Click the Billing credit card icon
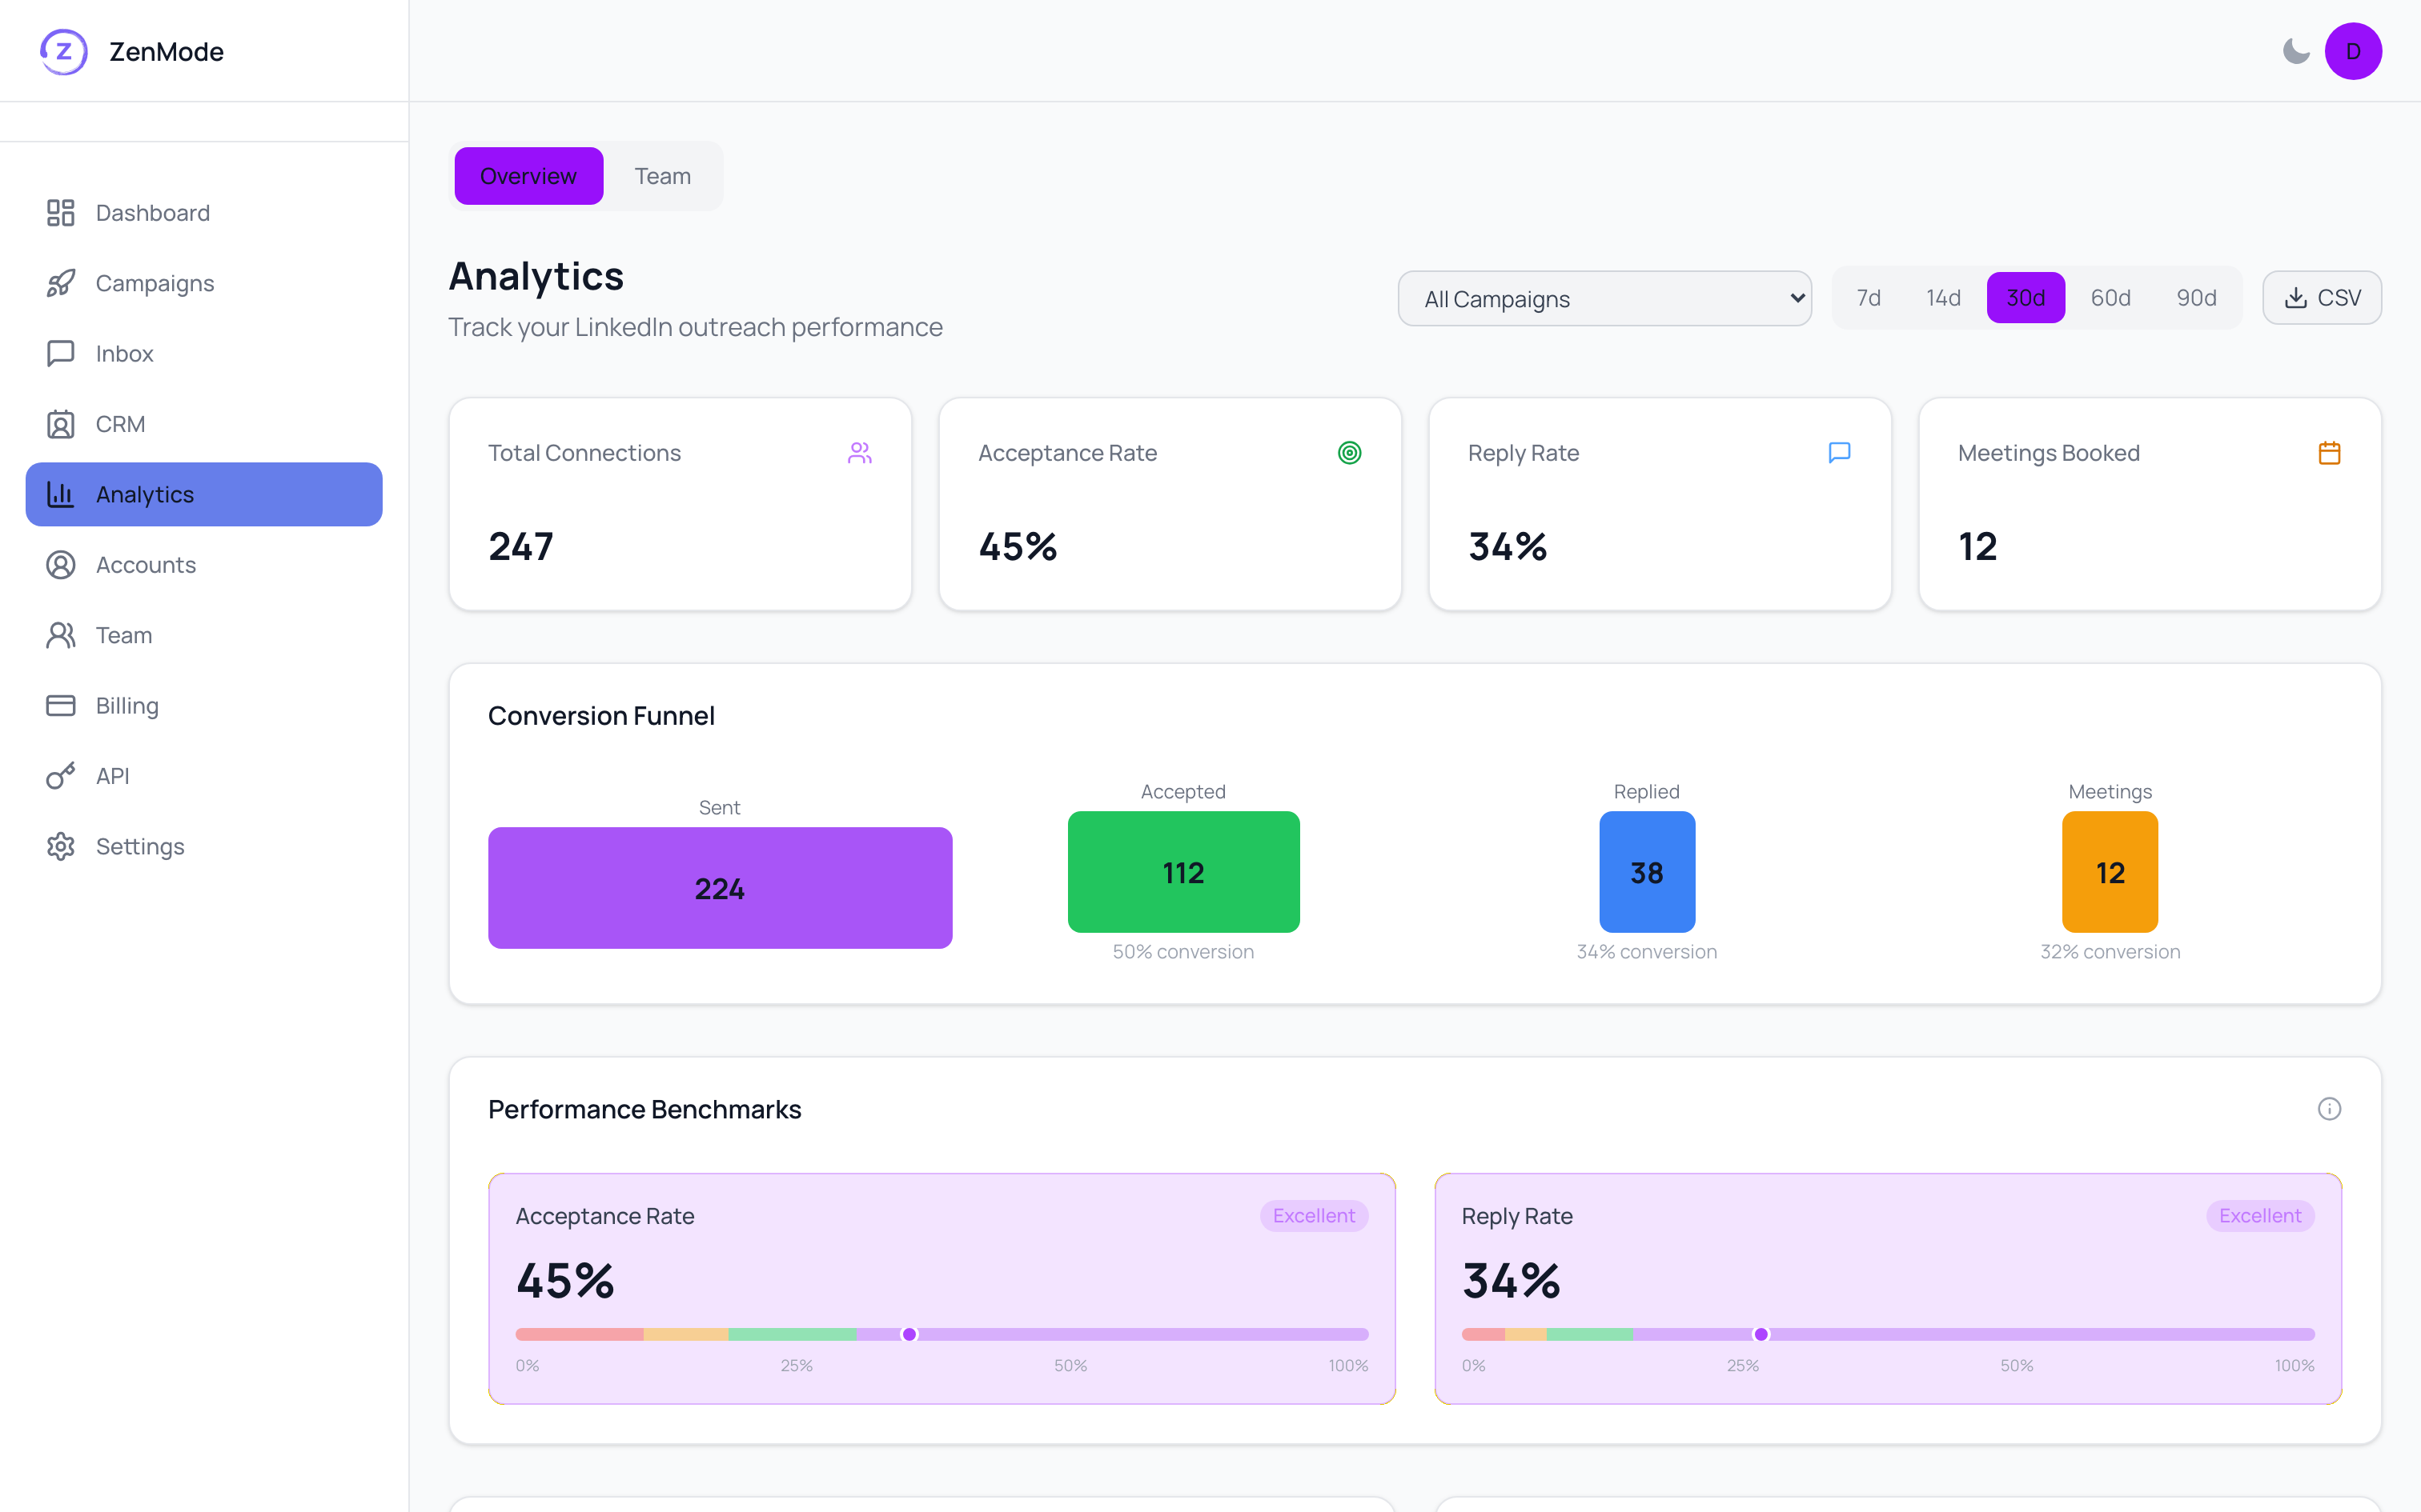Viewport: 2421px width, 1512px height. (x=60, y=706)
